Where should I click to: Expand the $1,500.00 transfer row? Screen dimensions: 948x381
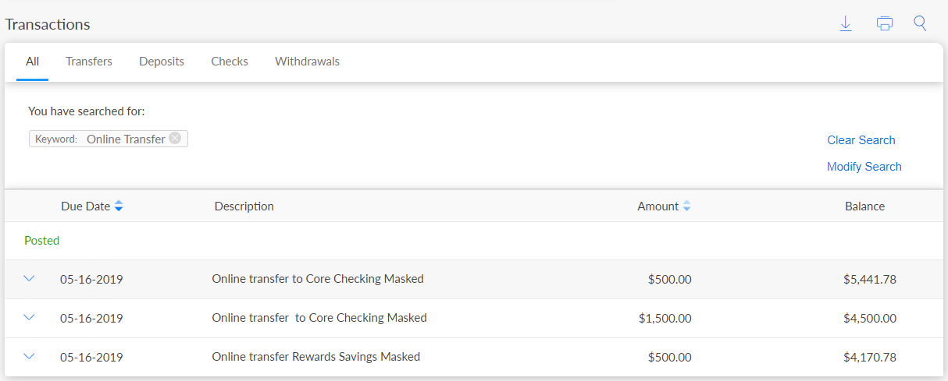coord(30,317)
